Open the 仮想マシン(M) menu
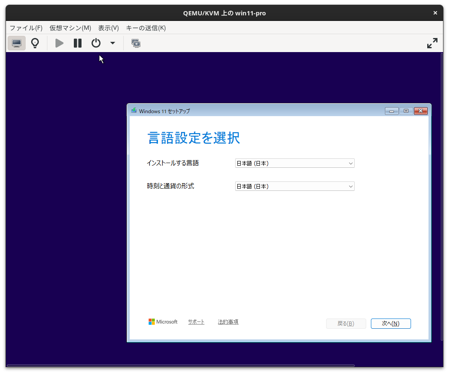Screen dimensions: 449x374 click(x=70, y=28)
